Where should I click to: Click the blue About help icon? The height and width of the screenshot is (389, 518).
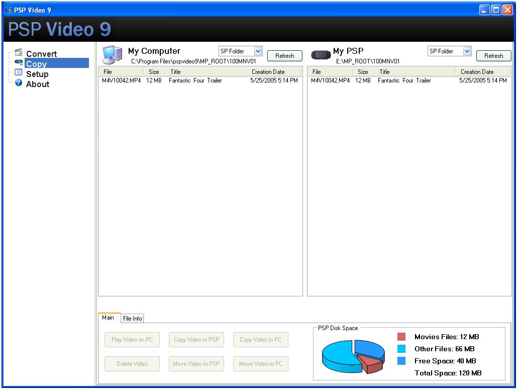[x=19, y=83]
